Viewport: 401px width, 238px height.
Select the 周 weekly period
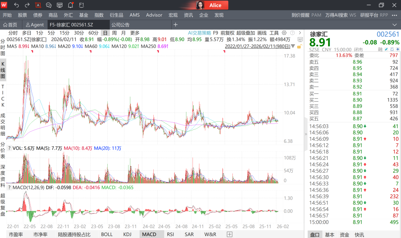point(114,33)
